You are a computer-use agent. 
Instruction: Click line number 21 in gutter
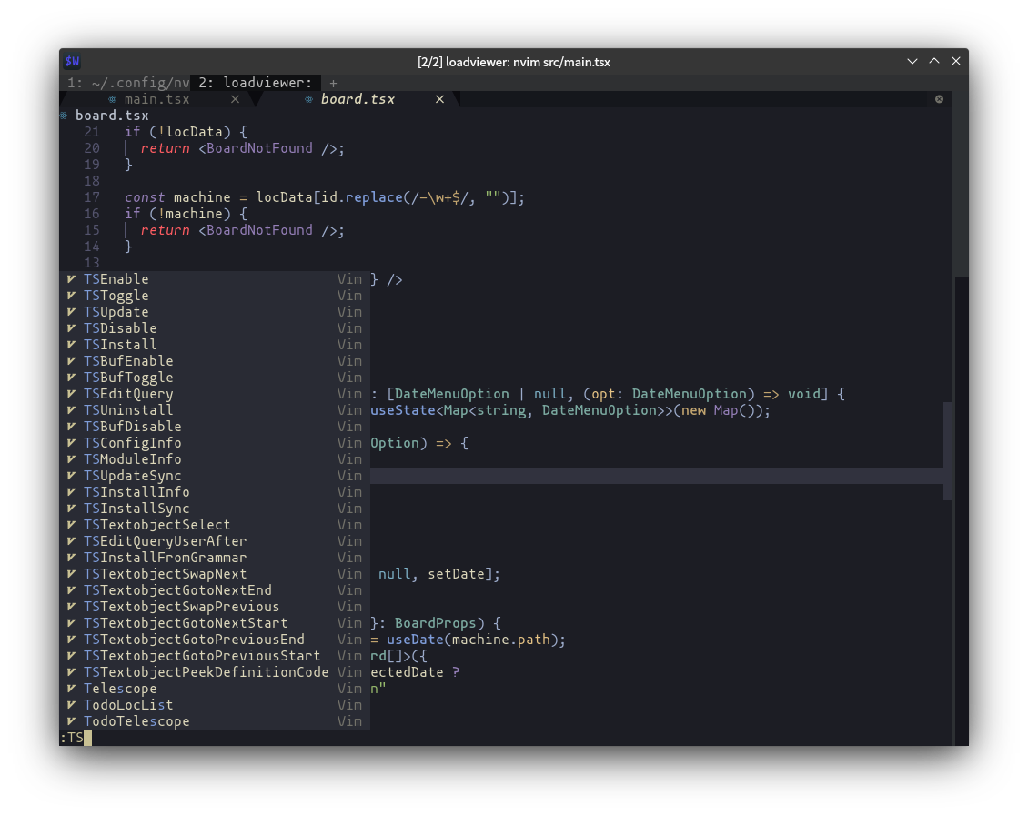click(92, 132)
